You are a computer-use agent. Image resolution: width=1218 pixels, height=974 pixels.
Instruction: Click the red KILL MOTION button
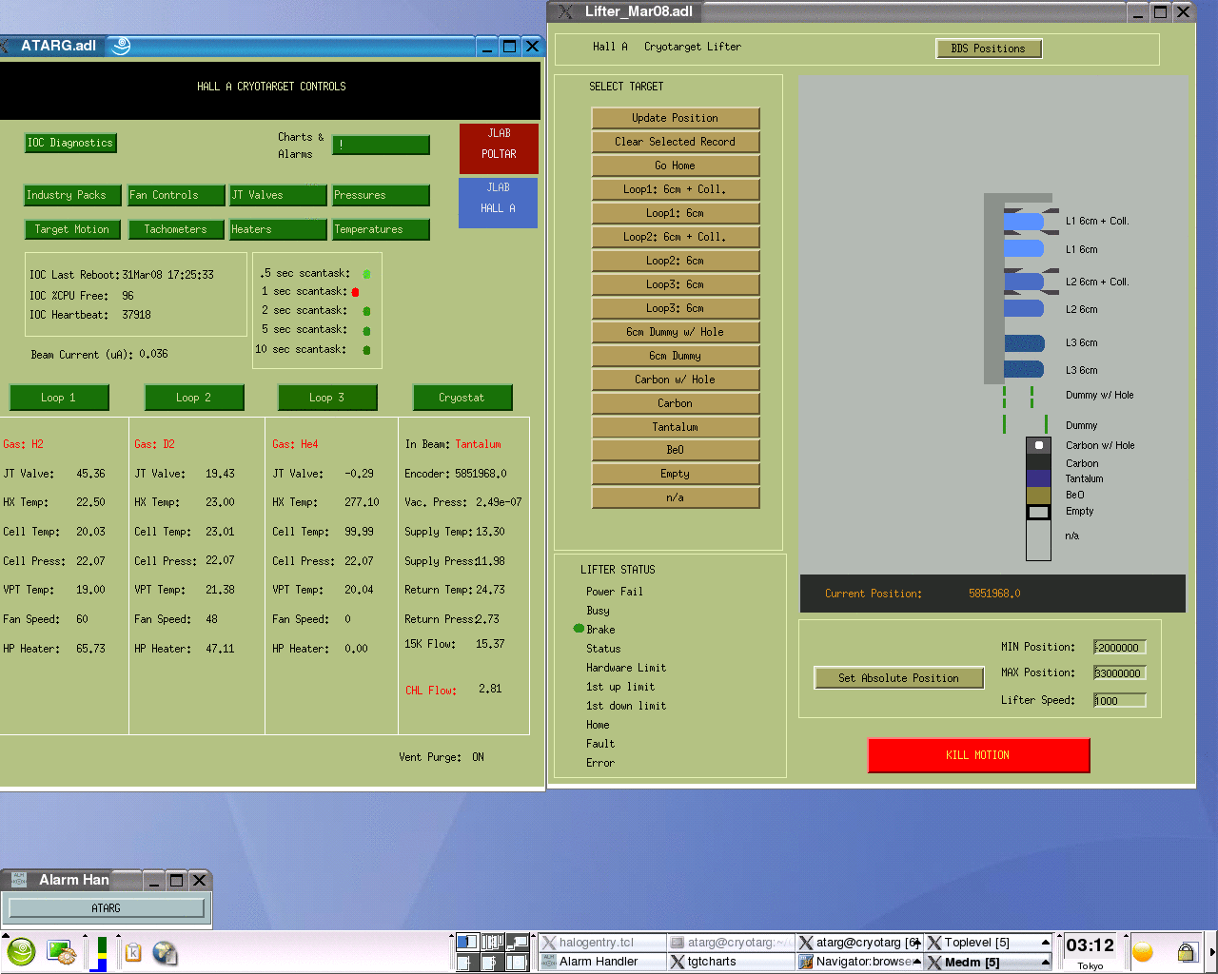[x=978, y=755]
